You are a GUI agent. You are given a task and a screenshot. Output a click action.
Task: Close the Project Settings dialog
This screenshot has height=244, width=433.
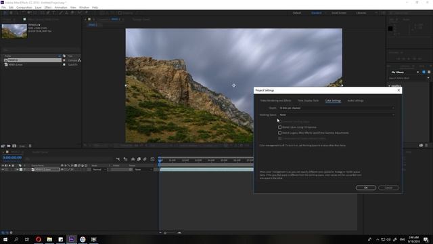pos(398,90)
